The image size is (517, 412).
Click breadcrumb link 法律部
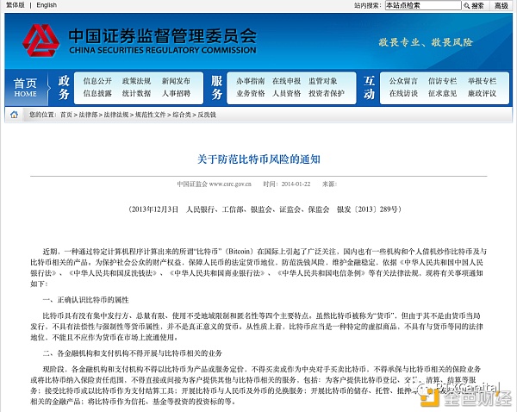(x=88, y=115)
